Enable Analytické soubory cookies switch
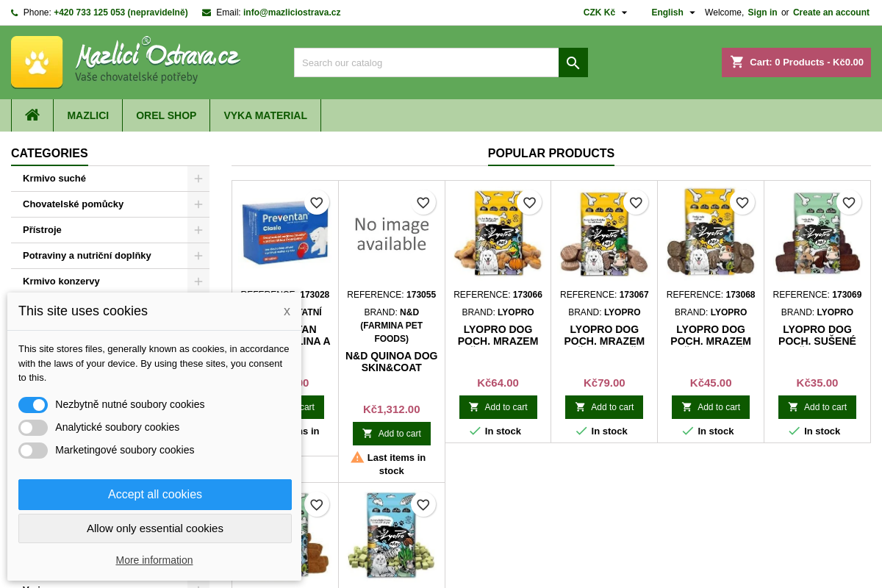 pos(33,428)
